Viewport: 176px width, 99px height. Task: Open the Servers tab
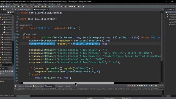point(68,86)
